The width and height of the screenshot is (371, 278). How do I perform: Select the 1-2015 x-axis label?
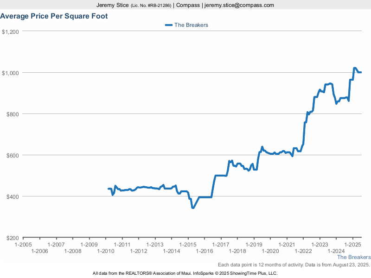coord(188,244)
